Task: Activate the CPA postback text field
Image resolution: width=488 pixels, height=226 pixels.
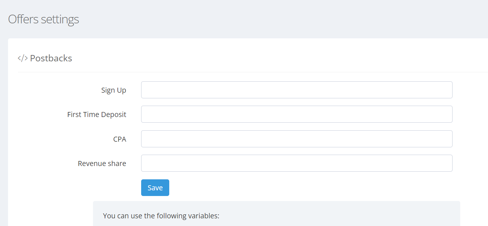Action: pos(297,139)
